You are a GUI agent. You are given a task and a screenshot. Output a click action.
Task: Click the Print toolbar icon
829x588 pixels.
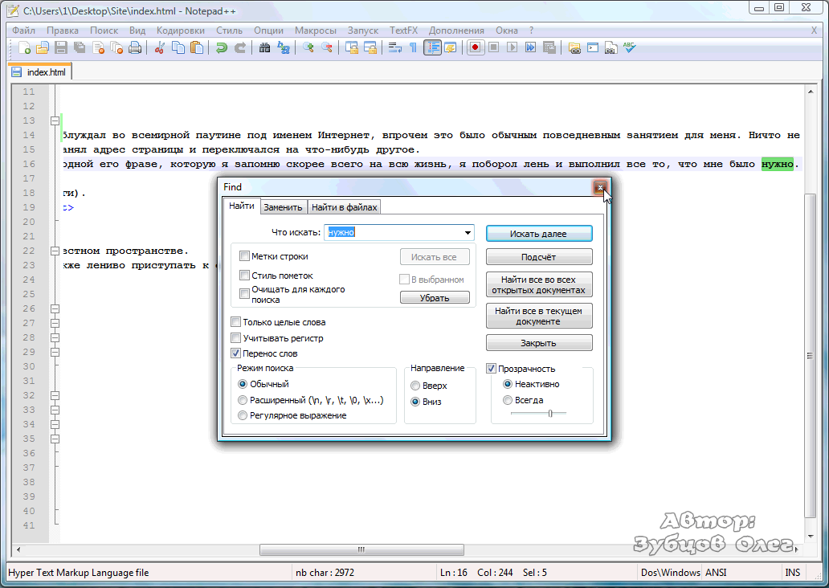tap(135, 48)
